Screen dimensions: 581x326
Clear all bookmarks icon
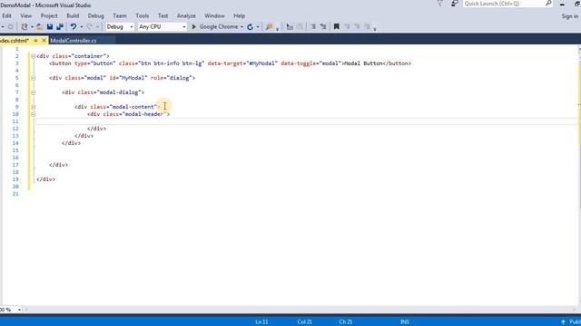pos(367,26)
